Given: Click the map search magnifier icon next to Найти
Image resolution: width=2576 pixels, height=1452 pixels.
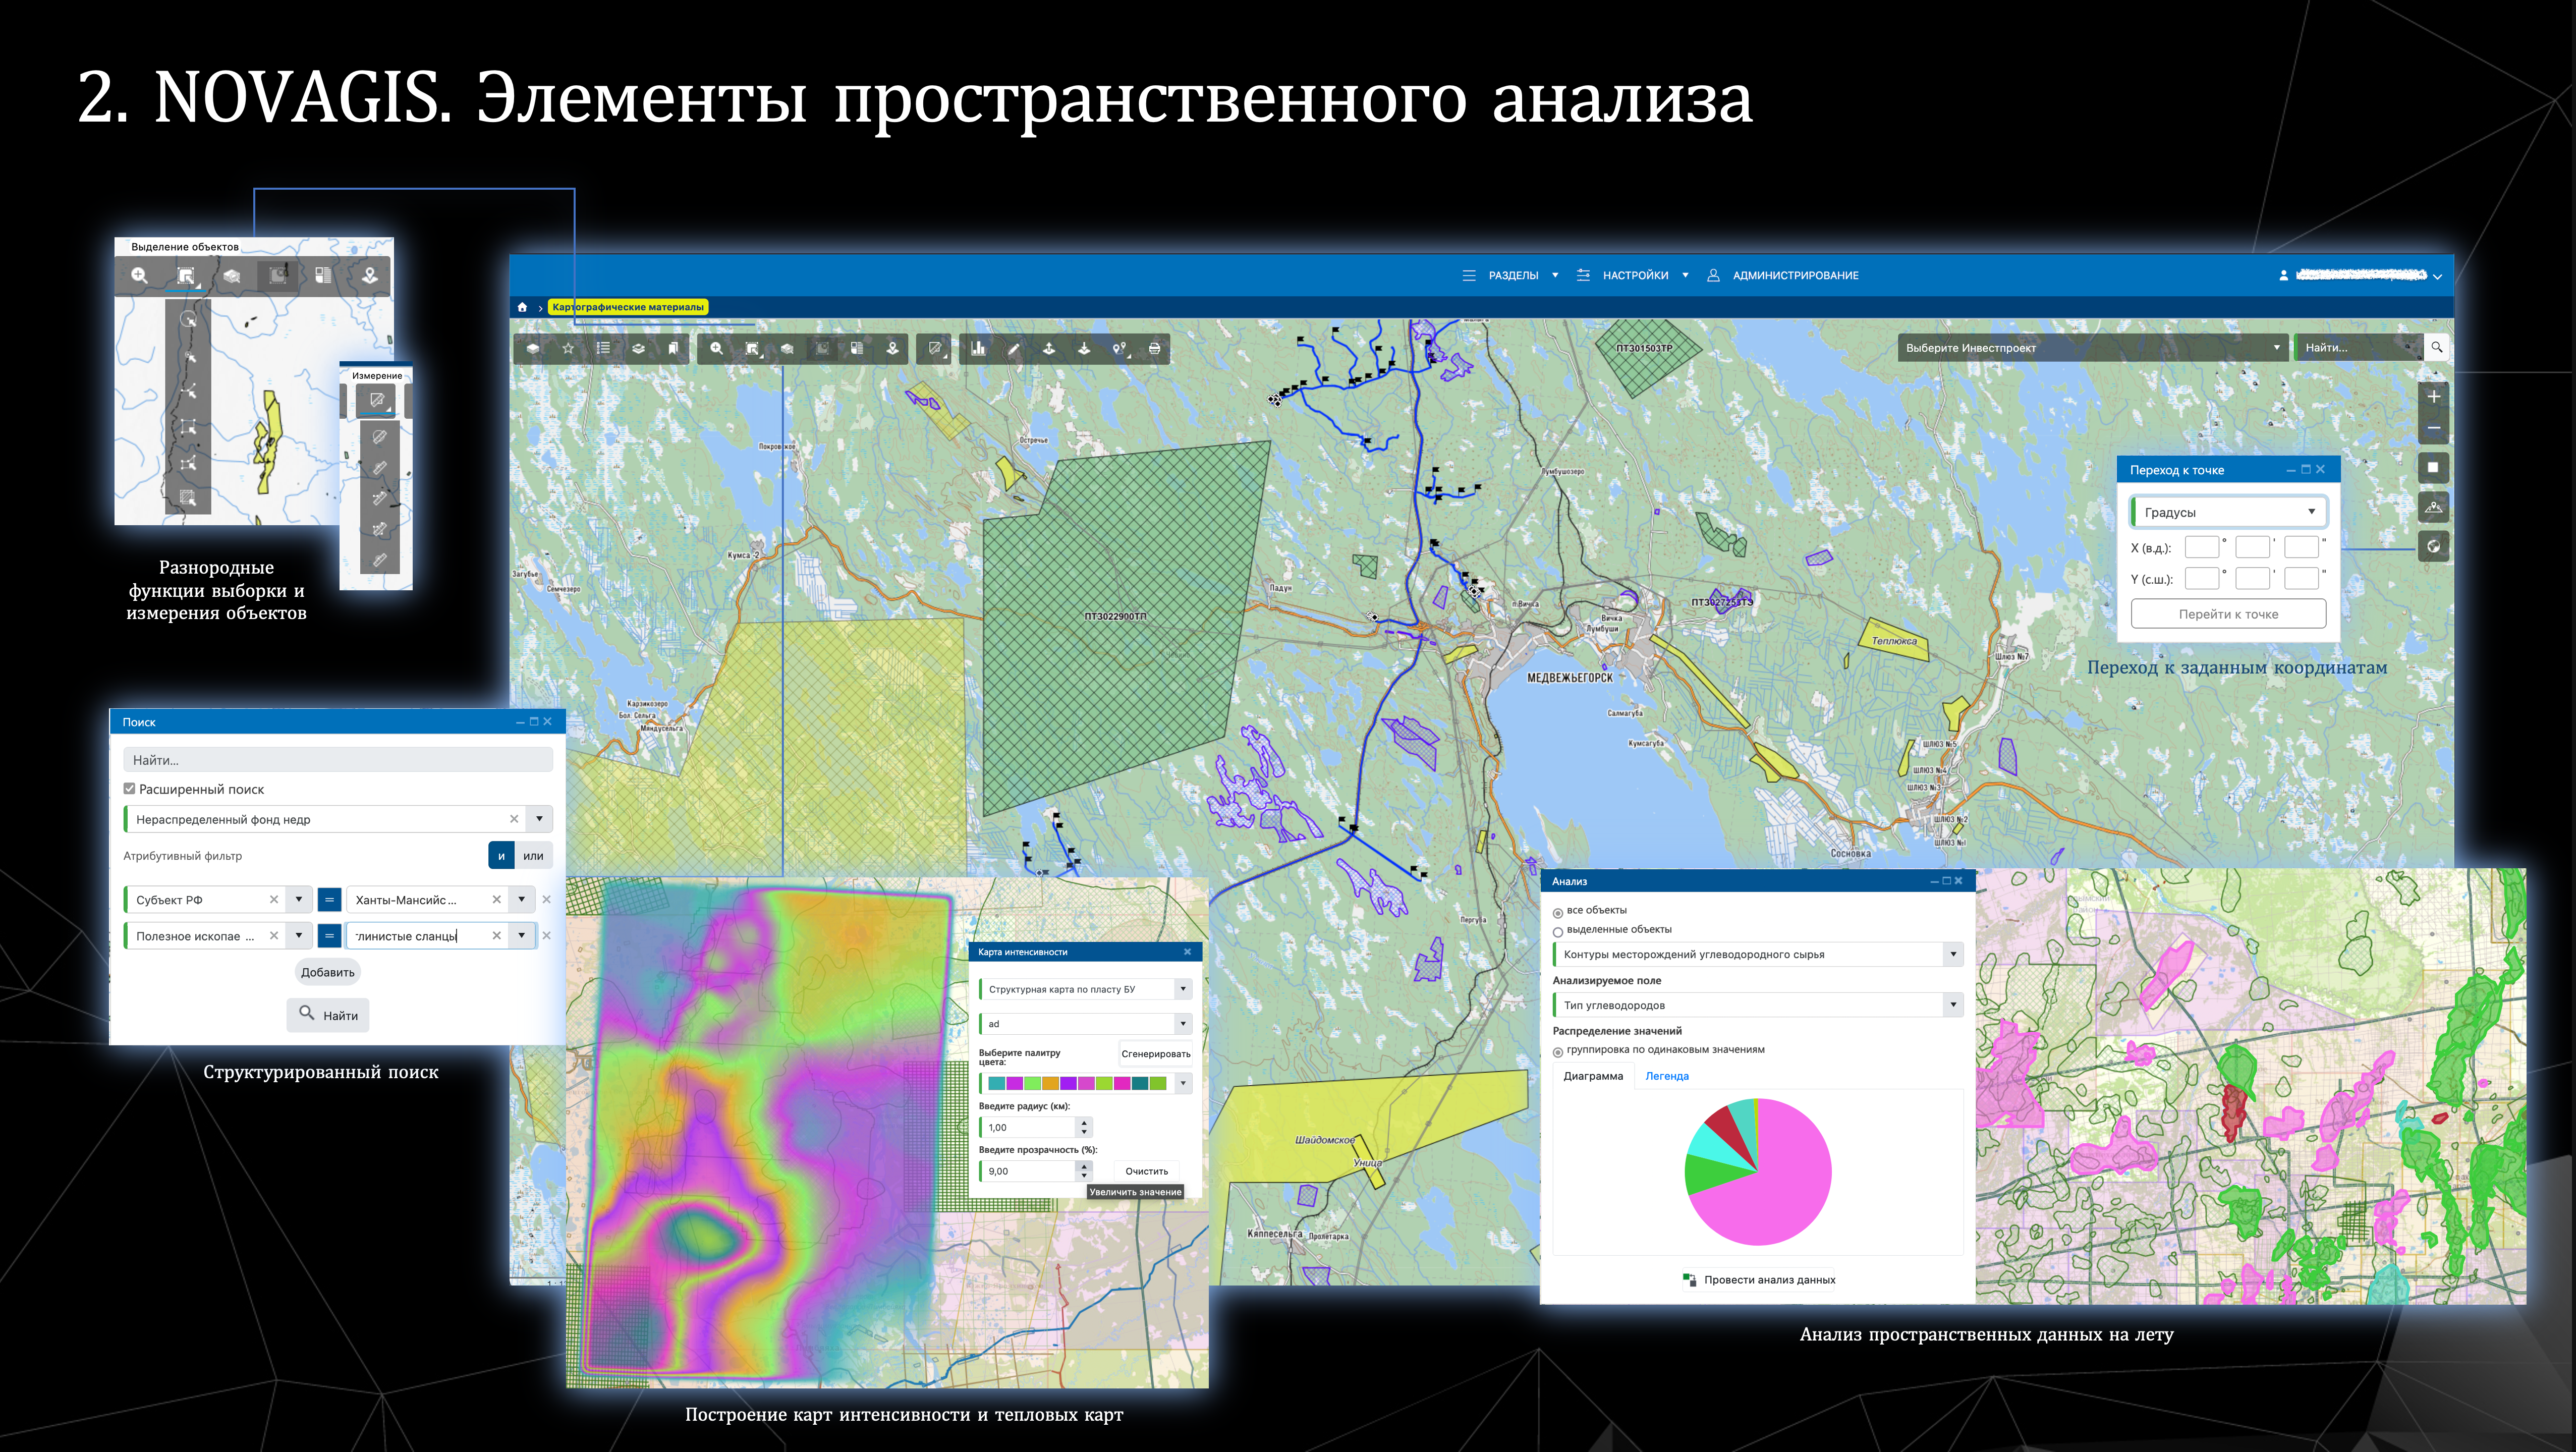Looking at the screenshot, I should (2437, 348).
